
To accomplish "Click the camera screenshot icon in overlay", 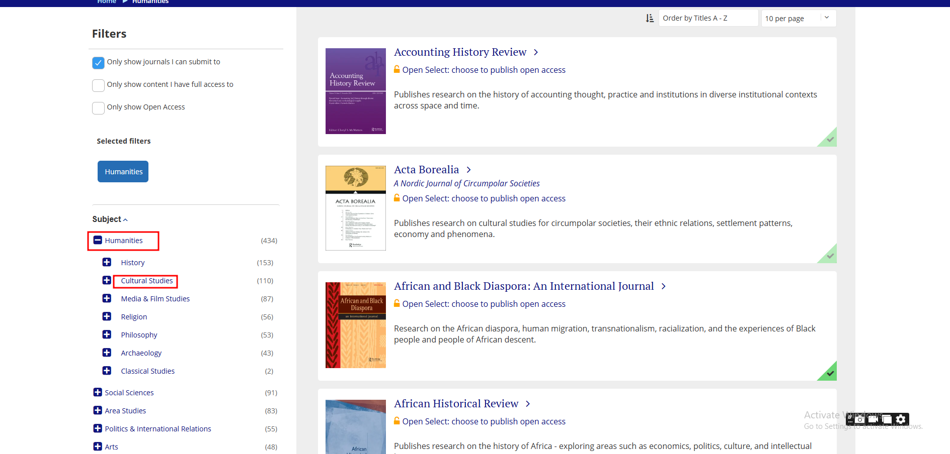I will 860,419.
